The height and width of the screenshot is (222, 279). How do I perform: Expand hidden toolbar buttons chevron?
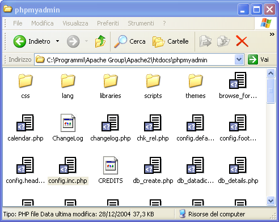pos(272,35)
